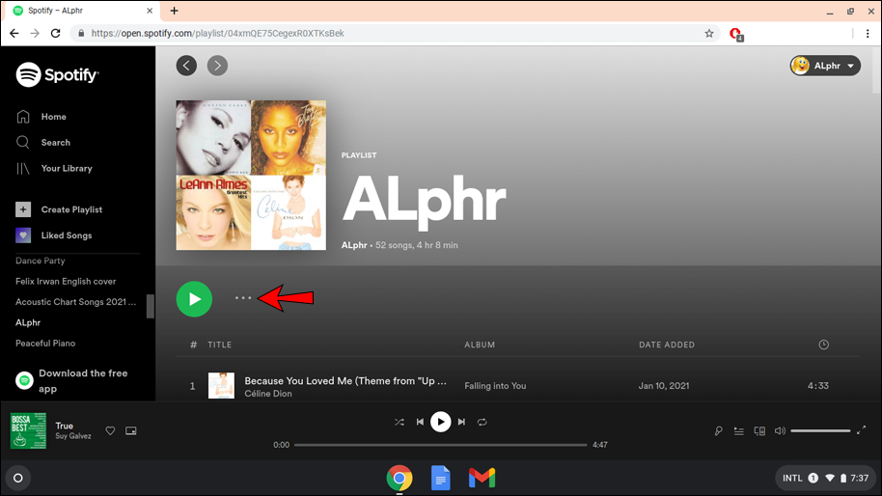The width and height of the screenshot is (882, 496).
Task: Open the lyrics microphone icon
Action: click(718, 430)
